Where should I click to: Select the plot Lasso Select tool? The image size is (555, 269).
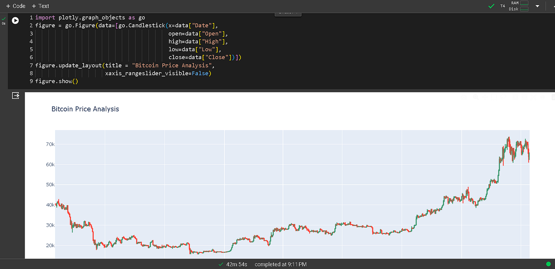(x=503, y=97)
